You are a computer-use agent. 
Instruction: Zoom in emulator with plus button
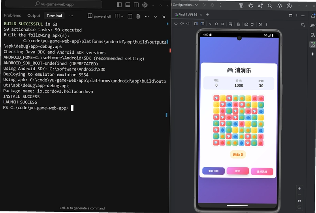point(299,189)
